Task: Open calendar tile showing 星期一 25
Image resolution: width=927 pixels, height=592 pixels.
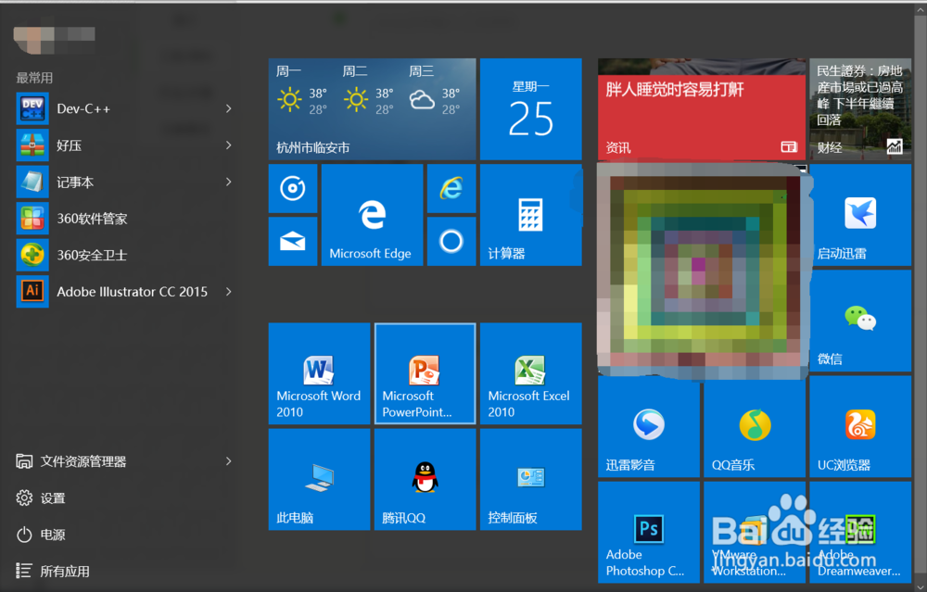Action: [x=531, y=109]
